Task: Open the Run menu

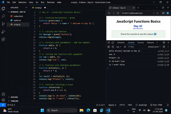Action: 42,2
